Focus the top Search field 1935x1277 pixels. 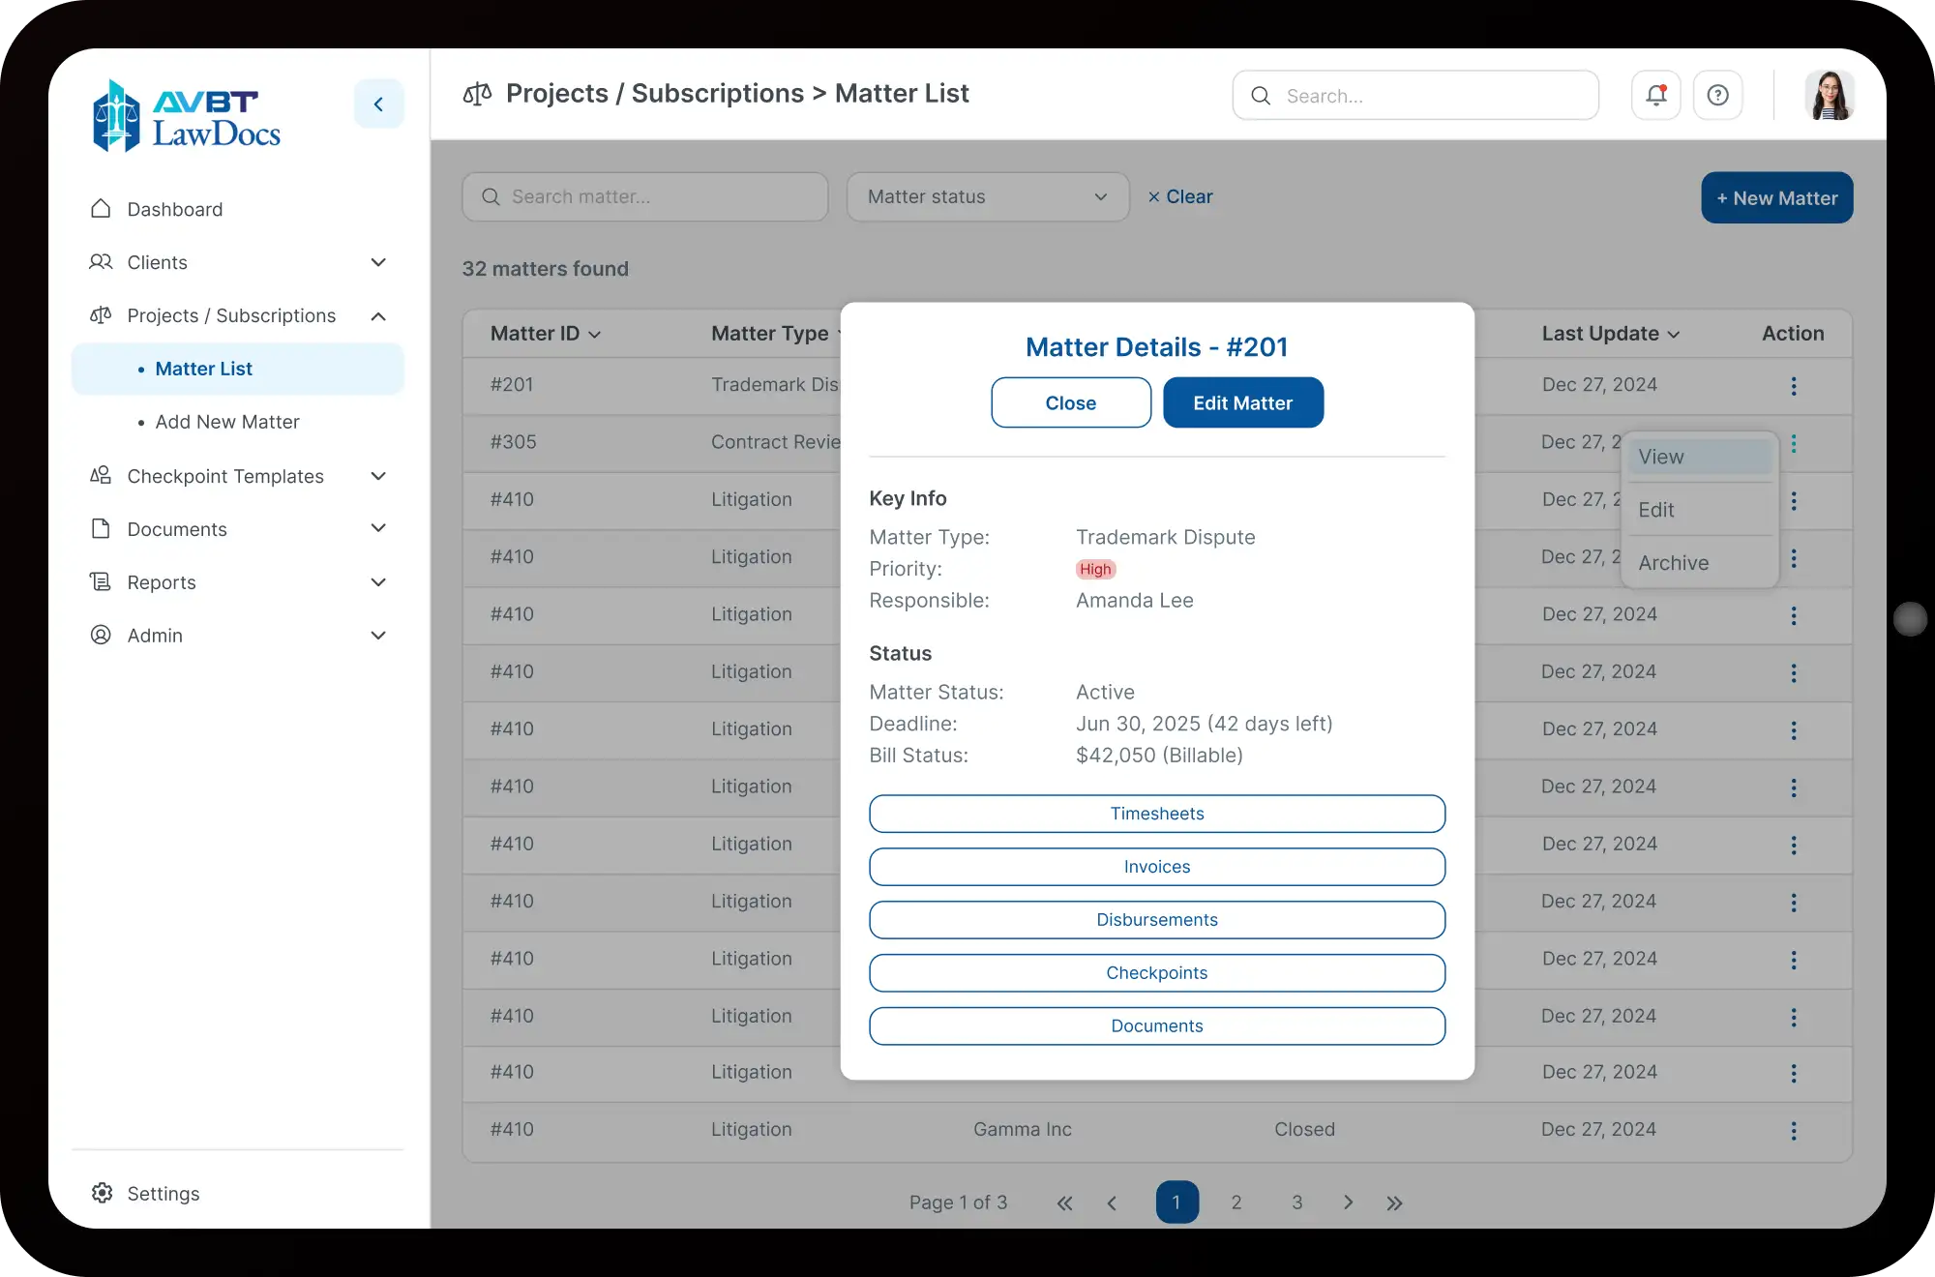click(x=1415, y=95)
